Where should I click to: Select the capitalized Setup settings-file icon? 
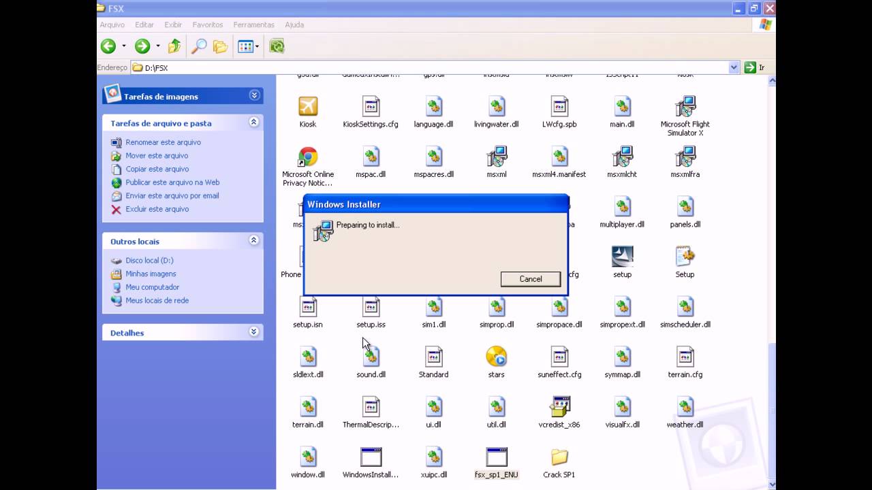point(685,257)
